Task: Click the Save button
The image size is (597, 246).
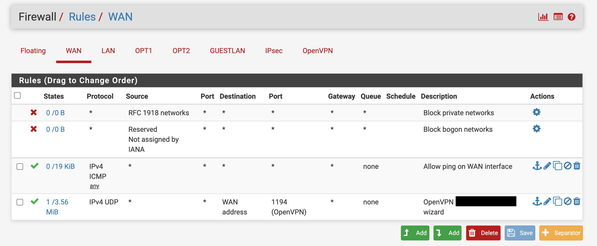Action: [x=520, y=233]
